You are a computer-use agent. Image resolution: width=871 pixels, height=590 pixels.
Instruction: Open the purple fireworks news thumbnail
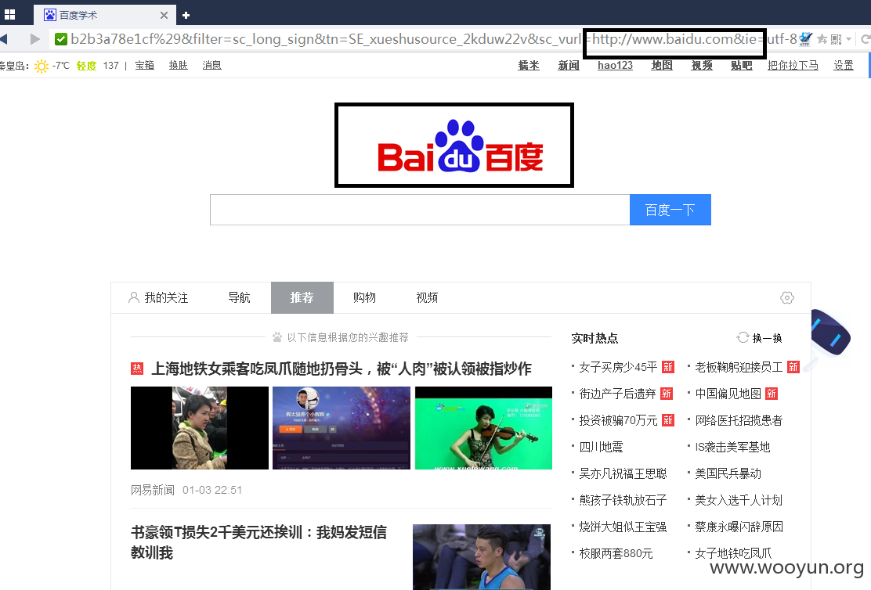pyautogui.click(x=341, y=428)
